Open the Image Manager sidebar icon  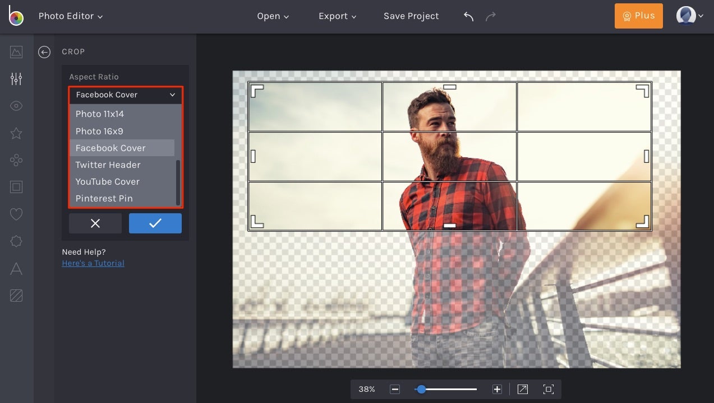click(16, 52)
